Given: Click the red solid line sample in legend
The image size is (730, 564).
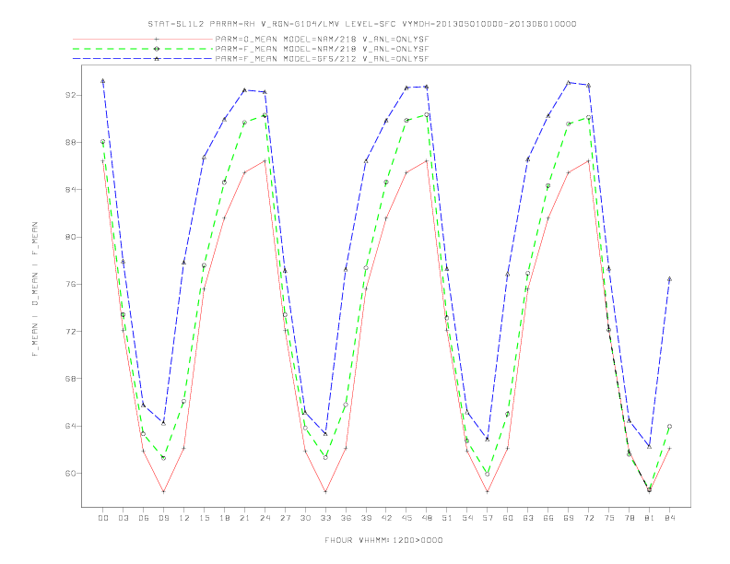Looking at the screenshot, I should 143,40.
